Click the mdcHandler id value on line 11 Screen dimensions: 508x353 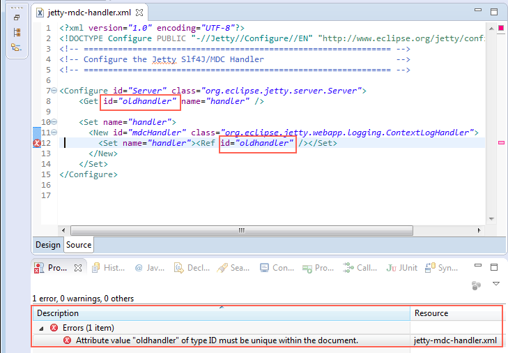(157, 133)
